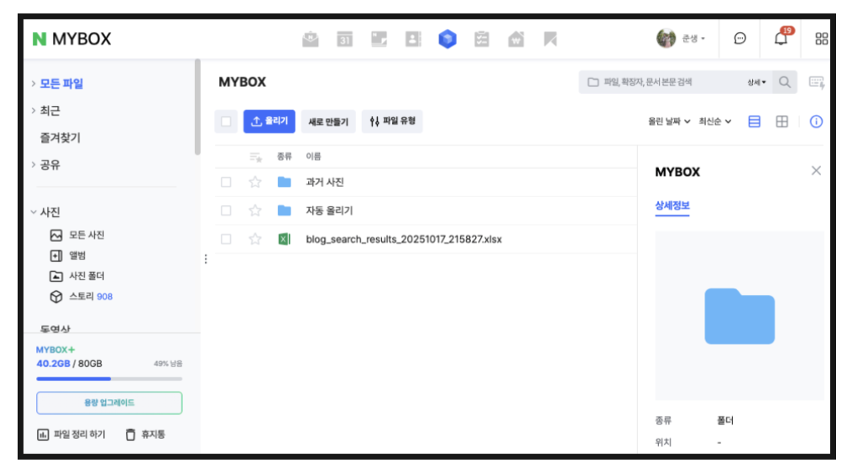This screenshot has height=468, width=857.
Task: Open the chat speech bubble icon
Action: 740,39
